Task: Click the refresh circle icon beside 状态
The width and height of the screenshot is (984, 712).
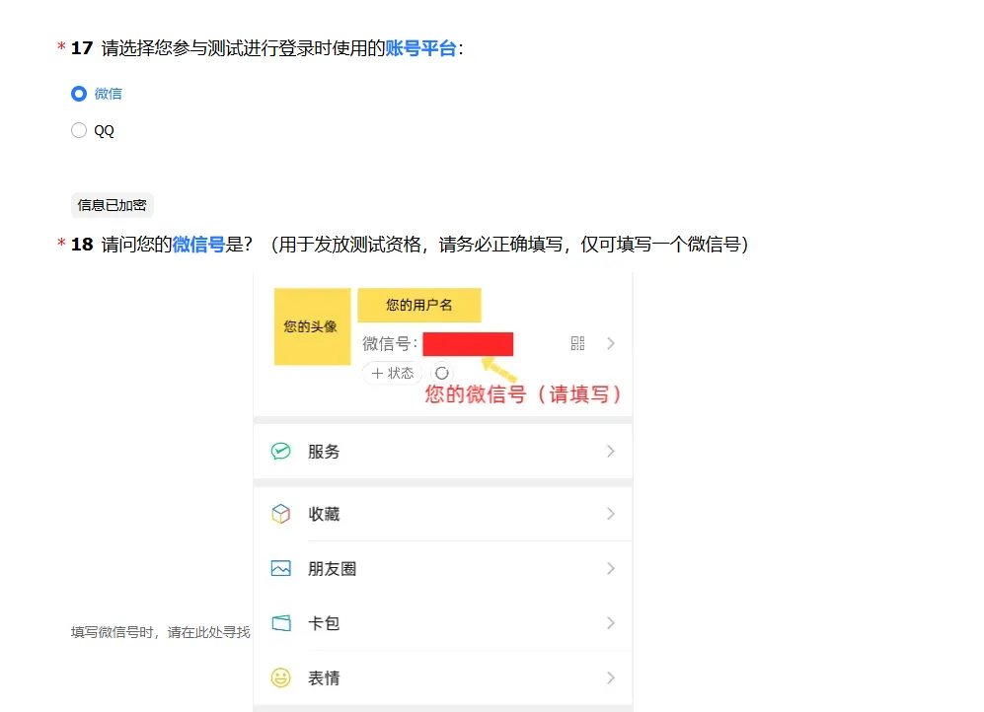Action: pos(441,373)
